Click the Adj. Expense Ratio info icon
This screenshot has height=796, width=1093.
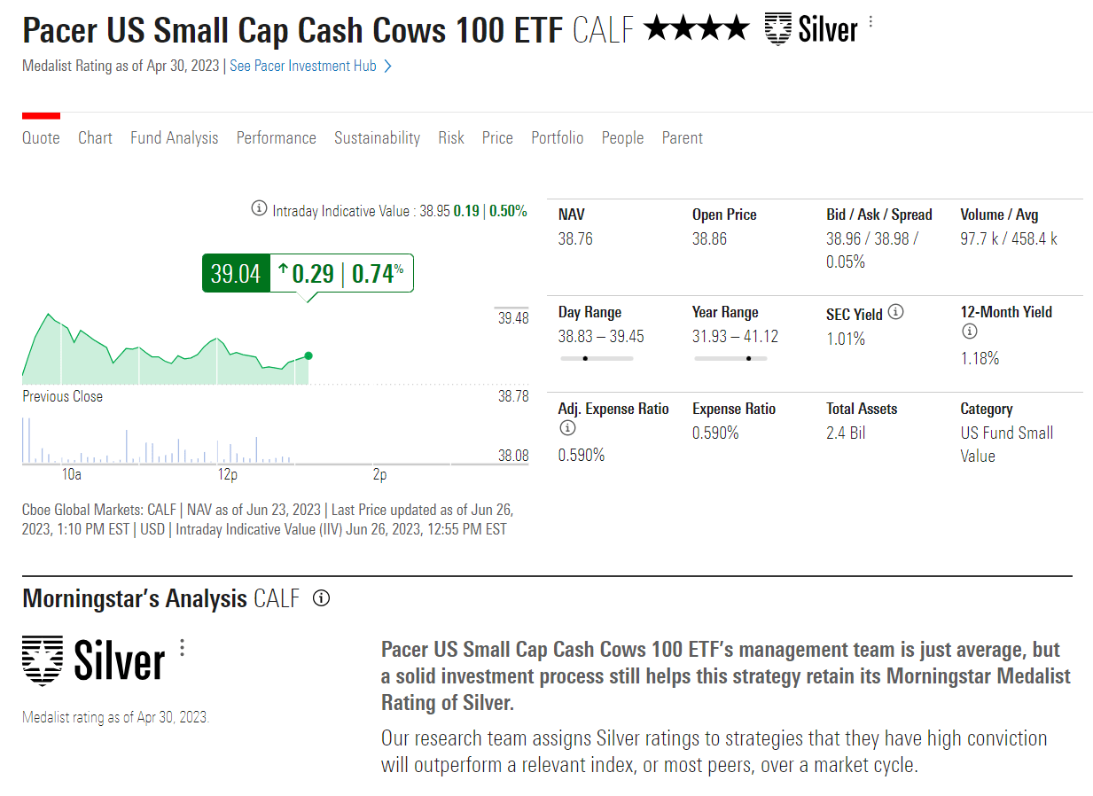[x=567, y=428]
